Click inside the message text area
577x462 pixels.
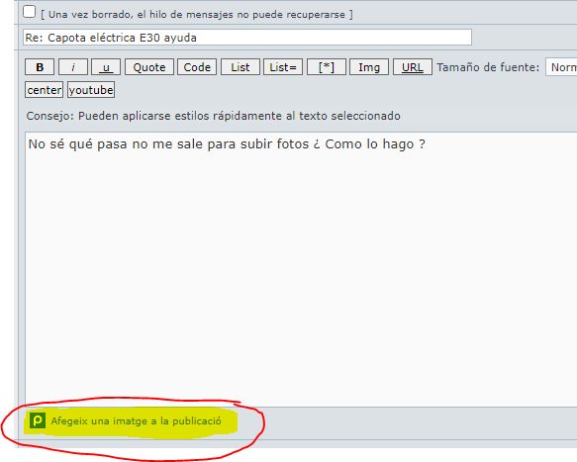tap(301, 268)
